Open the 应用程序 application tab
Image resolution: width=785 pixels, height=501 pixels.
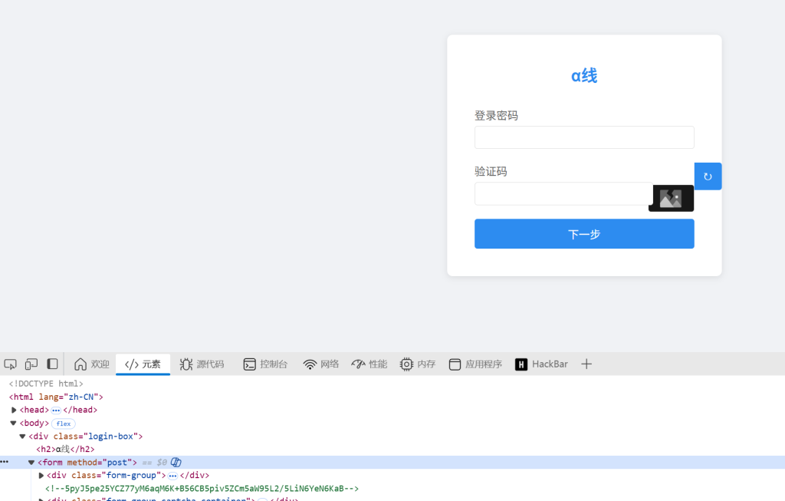[x=475, y=364]
